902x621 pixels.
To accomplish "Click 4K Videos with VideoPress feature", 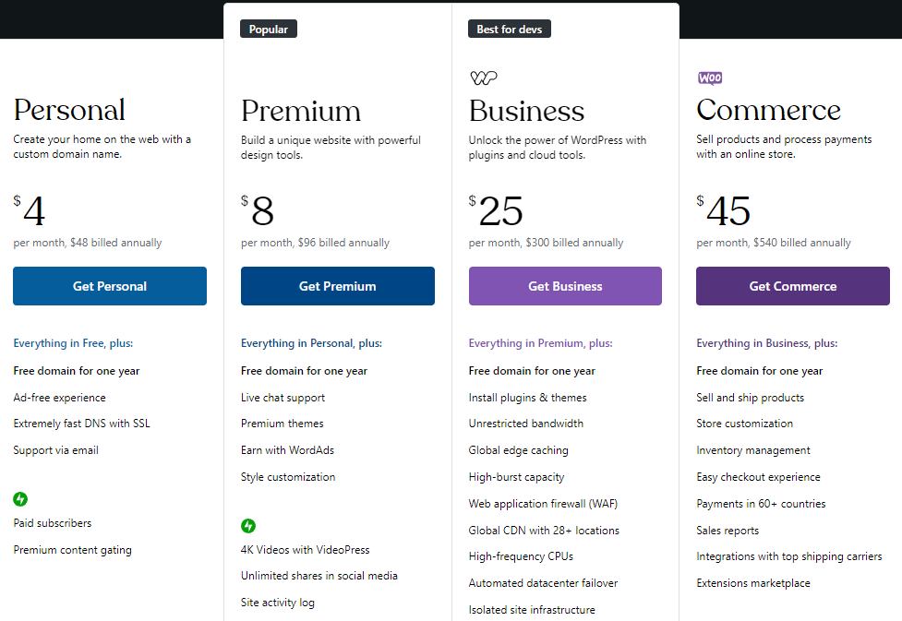I will (305, 550).
